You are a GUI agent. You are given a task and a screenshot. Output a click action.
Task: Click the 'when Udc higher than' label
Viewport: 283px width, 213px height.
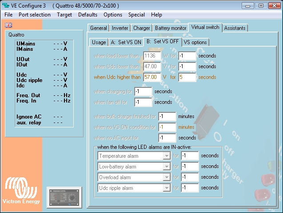[x=117, y=77]
